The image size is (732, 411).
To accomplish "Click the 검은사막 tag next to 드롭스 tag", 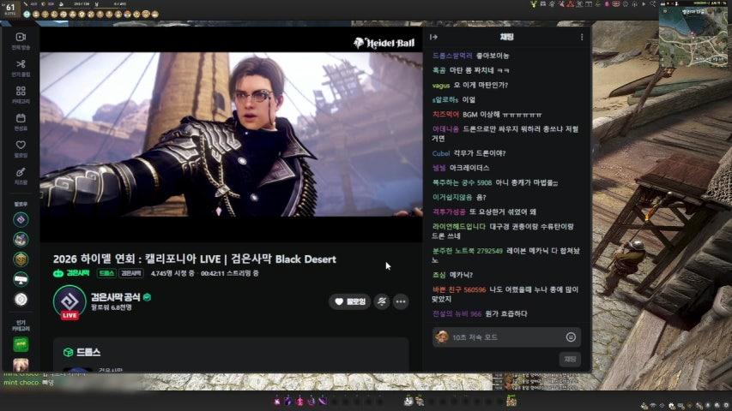I will coord(131,273).
